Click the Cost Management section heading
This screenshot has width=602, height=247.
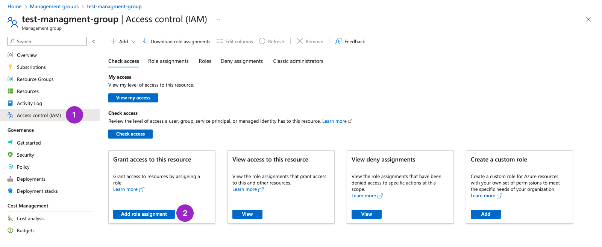(28, 206)
